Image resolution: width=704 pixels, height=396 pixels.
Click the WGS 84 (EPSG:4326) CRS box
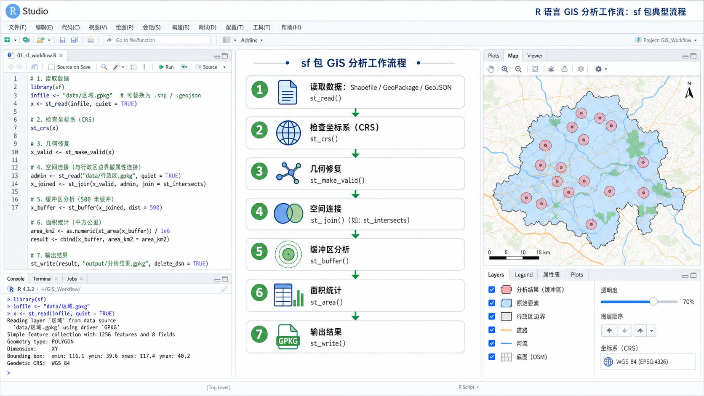(648, 361)
